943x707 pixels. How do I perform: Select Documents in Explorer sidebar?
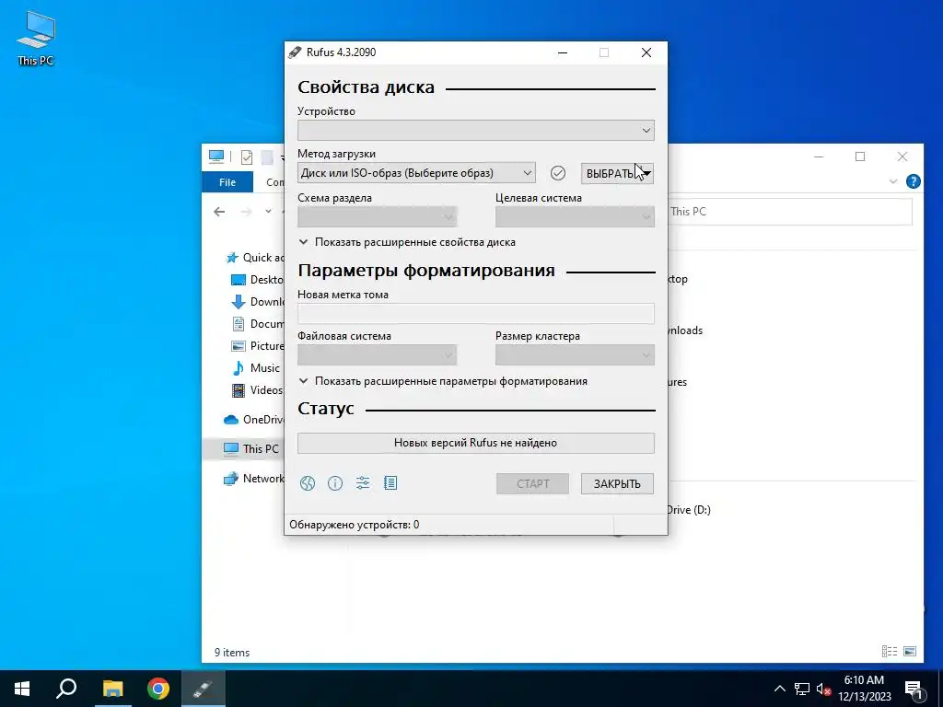(258, 323)
